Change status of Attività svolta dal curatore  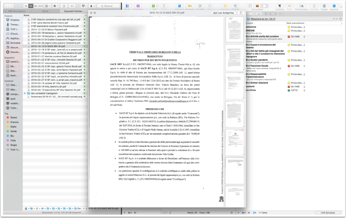[296, 36]
